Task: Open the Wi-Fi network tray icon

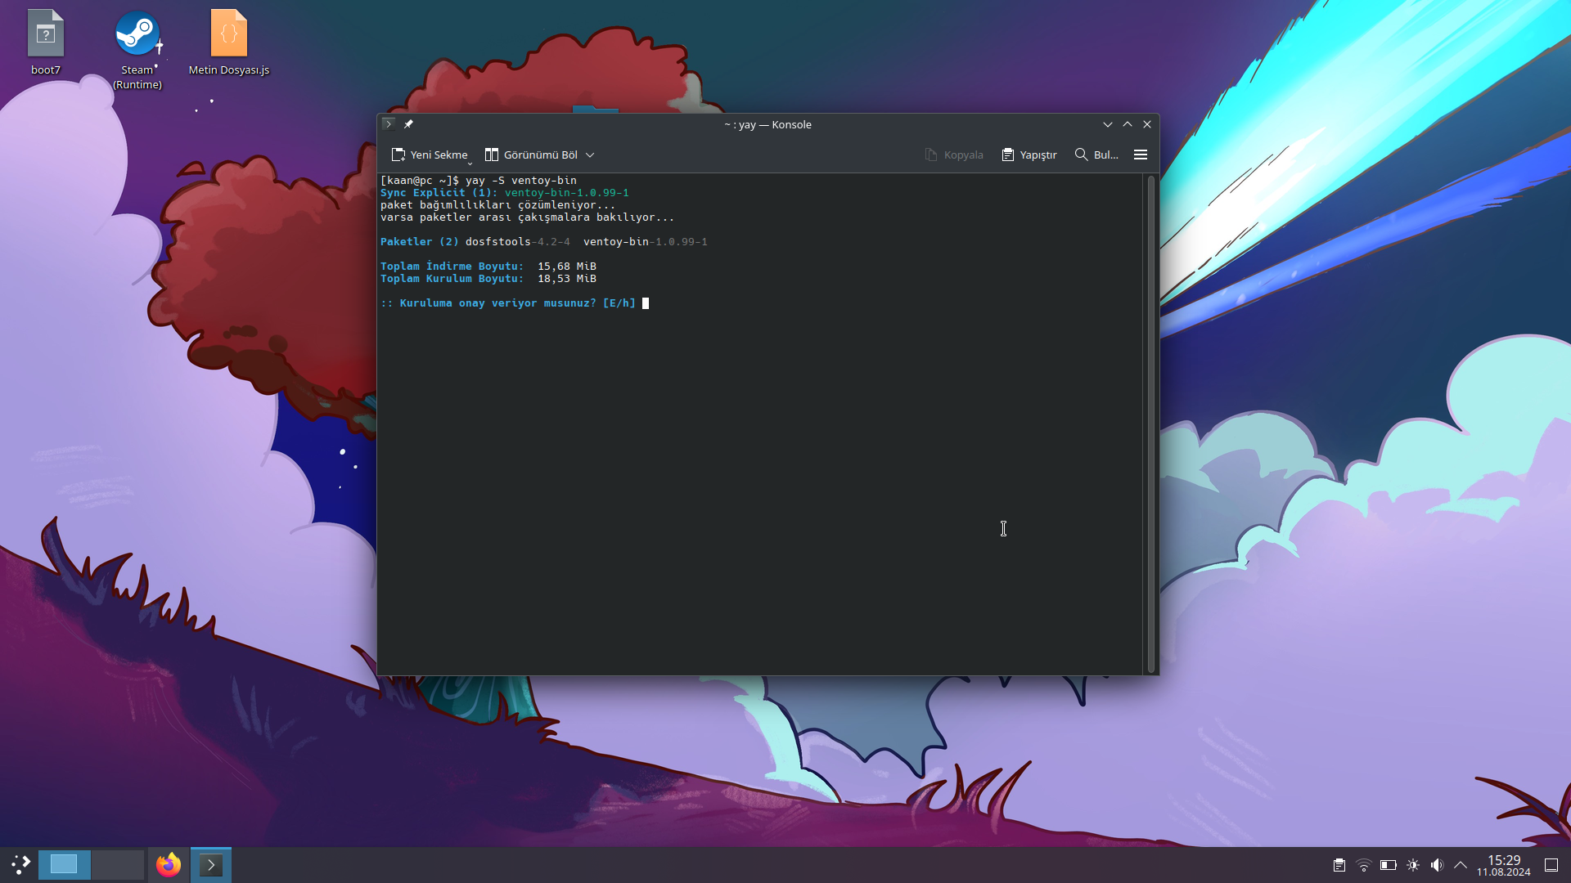Action: coord(1364,865)
